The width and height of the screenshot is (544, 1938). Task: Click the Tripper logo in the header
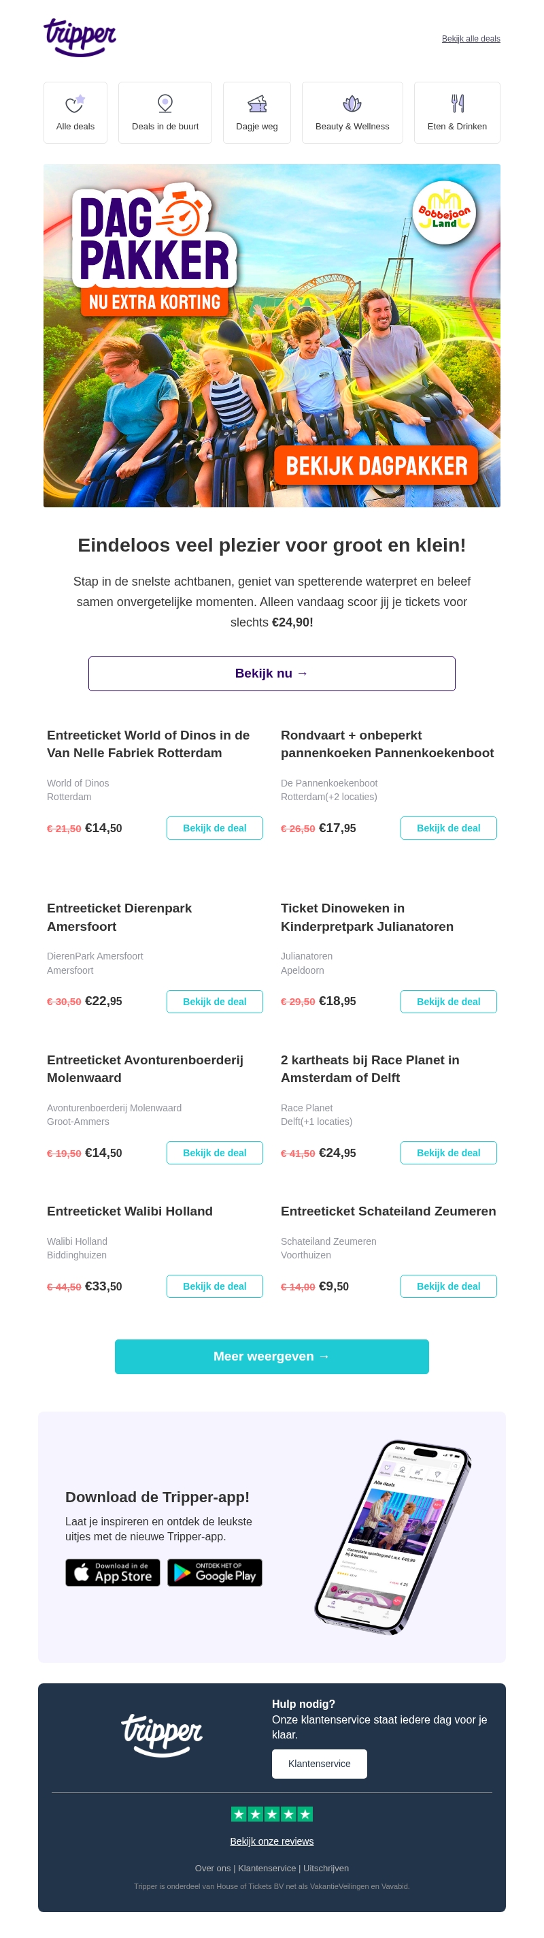click(x=80, y=37)
